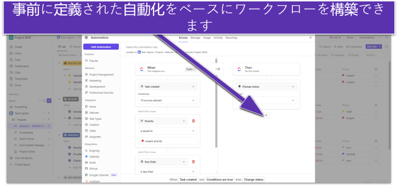Viewport: 398px width, 185px height.
Task: Delete the Priority condition
Action: coord(193,121)
